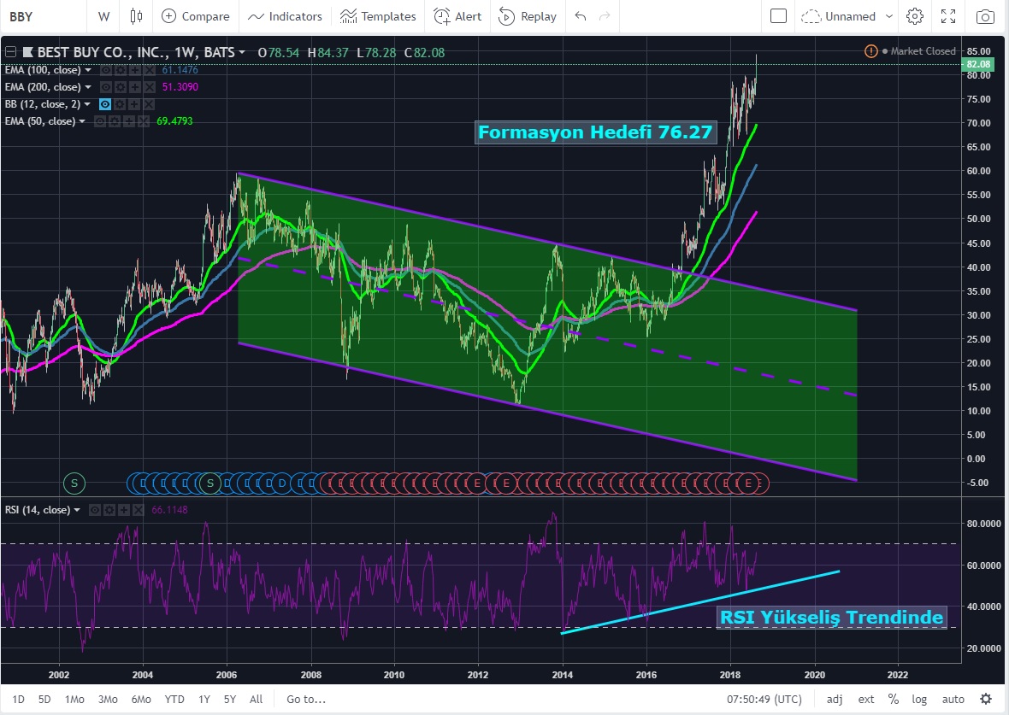The image size is (1009, 715).
Task: Take a chart snapshot with camera icon
Action: pos(986,16)
